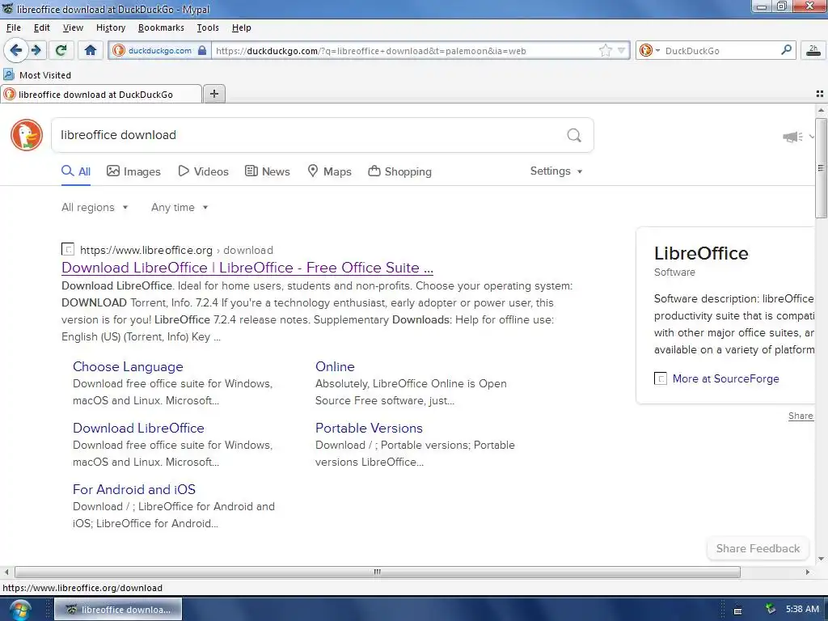Open the Choose Language sublink

point(128,366)
